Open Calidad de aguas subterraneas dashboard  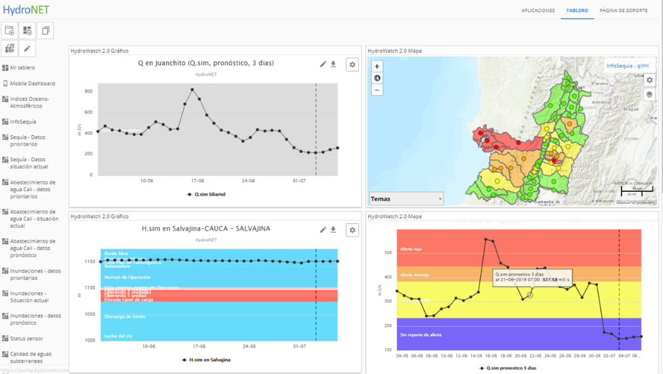[x=30, y=358]
